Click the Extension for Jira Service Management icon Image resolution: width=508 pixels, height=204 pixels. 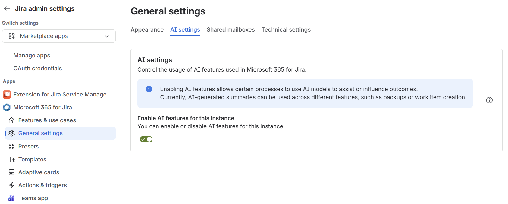tap(7, 94)
